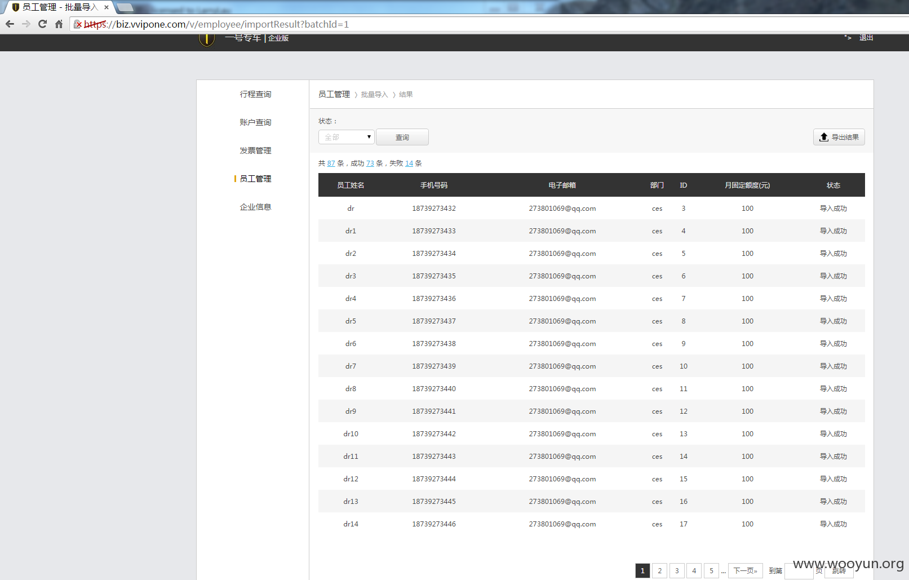909x580 pixels.
Task: Click phone number 18739273440
Action: click(x=434, y=388)
